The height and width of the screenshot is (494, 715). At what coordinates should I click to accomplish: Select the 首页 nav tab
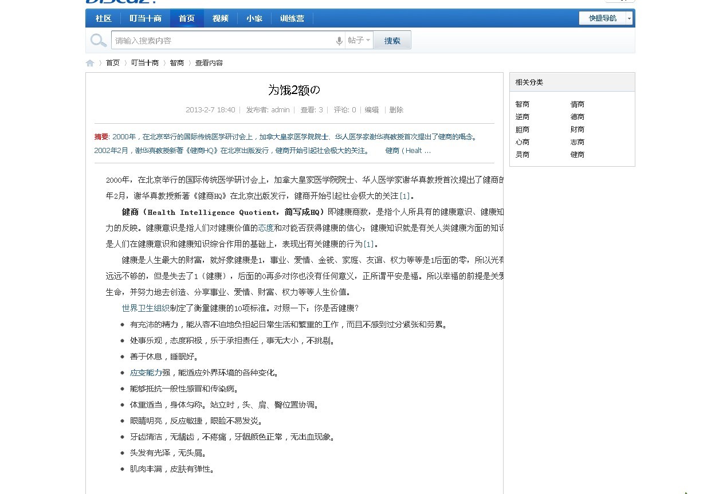pyautogui.click(x=187, y=18)
